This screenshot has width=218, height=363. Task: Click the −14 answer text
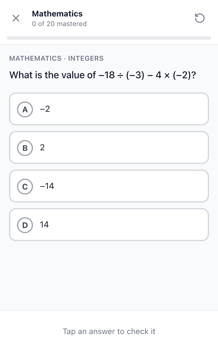[47, 186]
